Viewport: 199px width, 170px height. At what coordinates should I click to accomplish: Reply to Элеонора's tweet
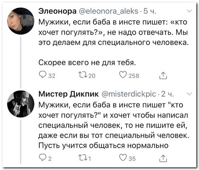coord(43,75)
